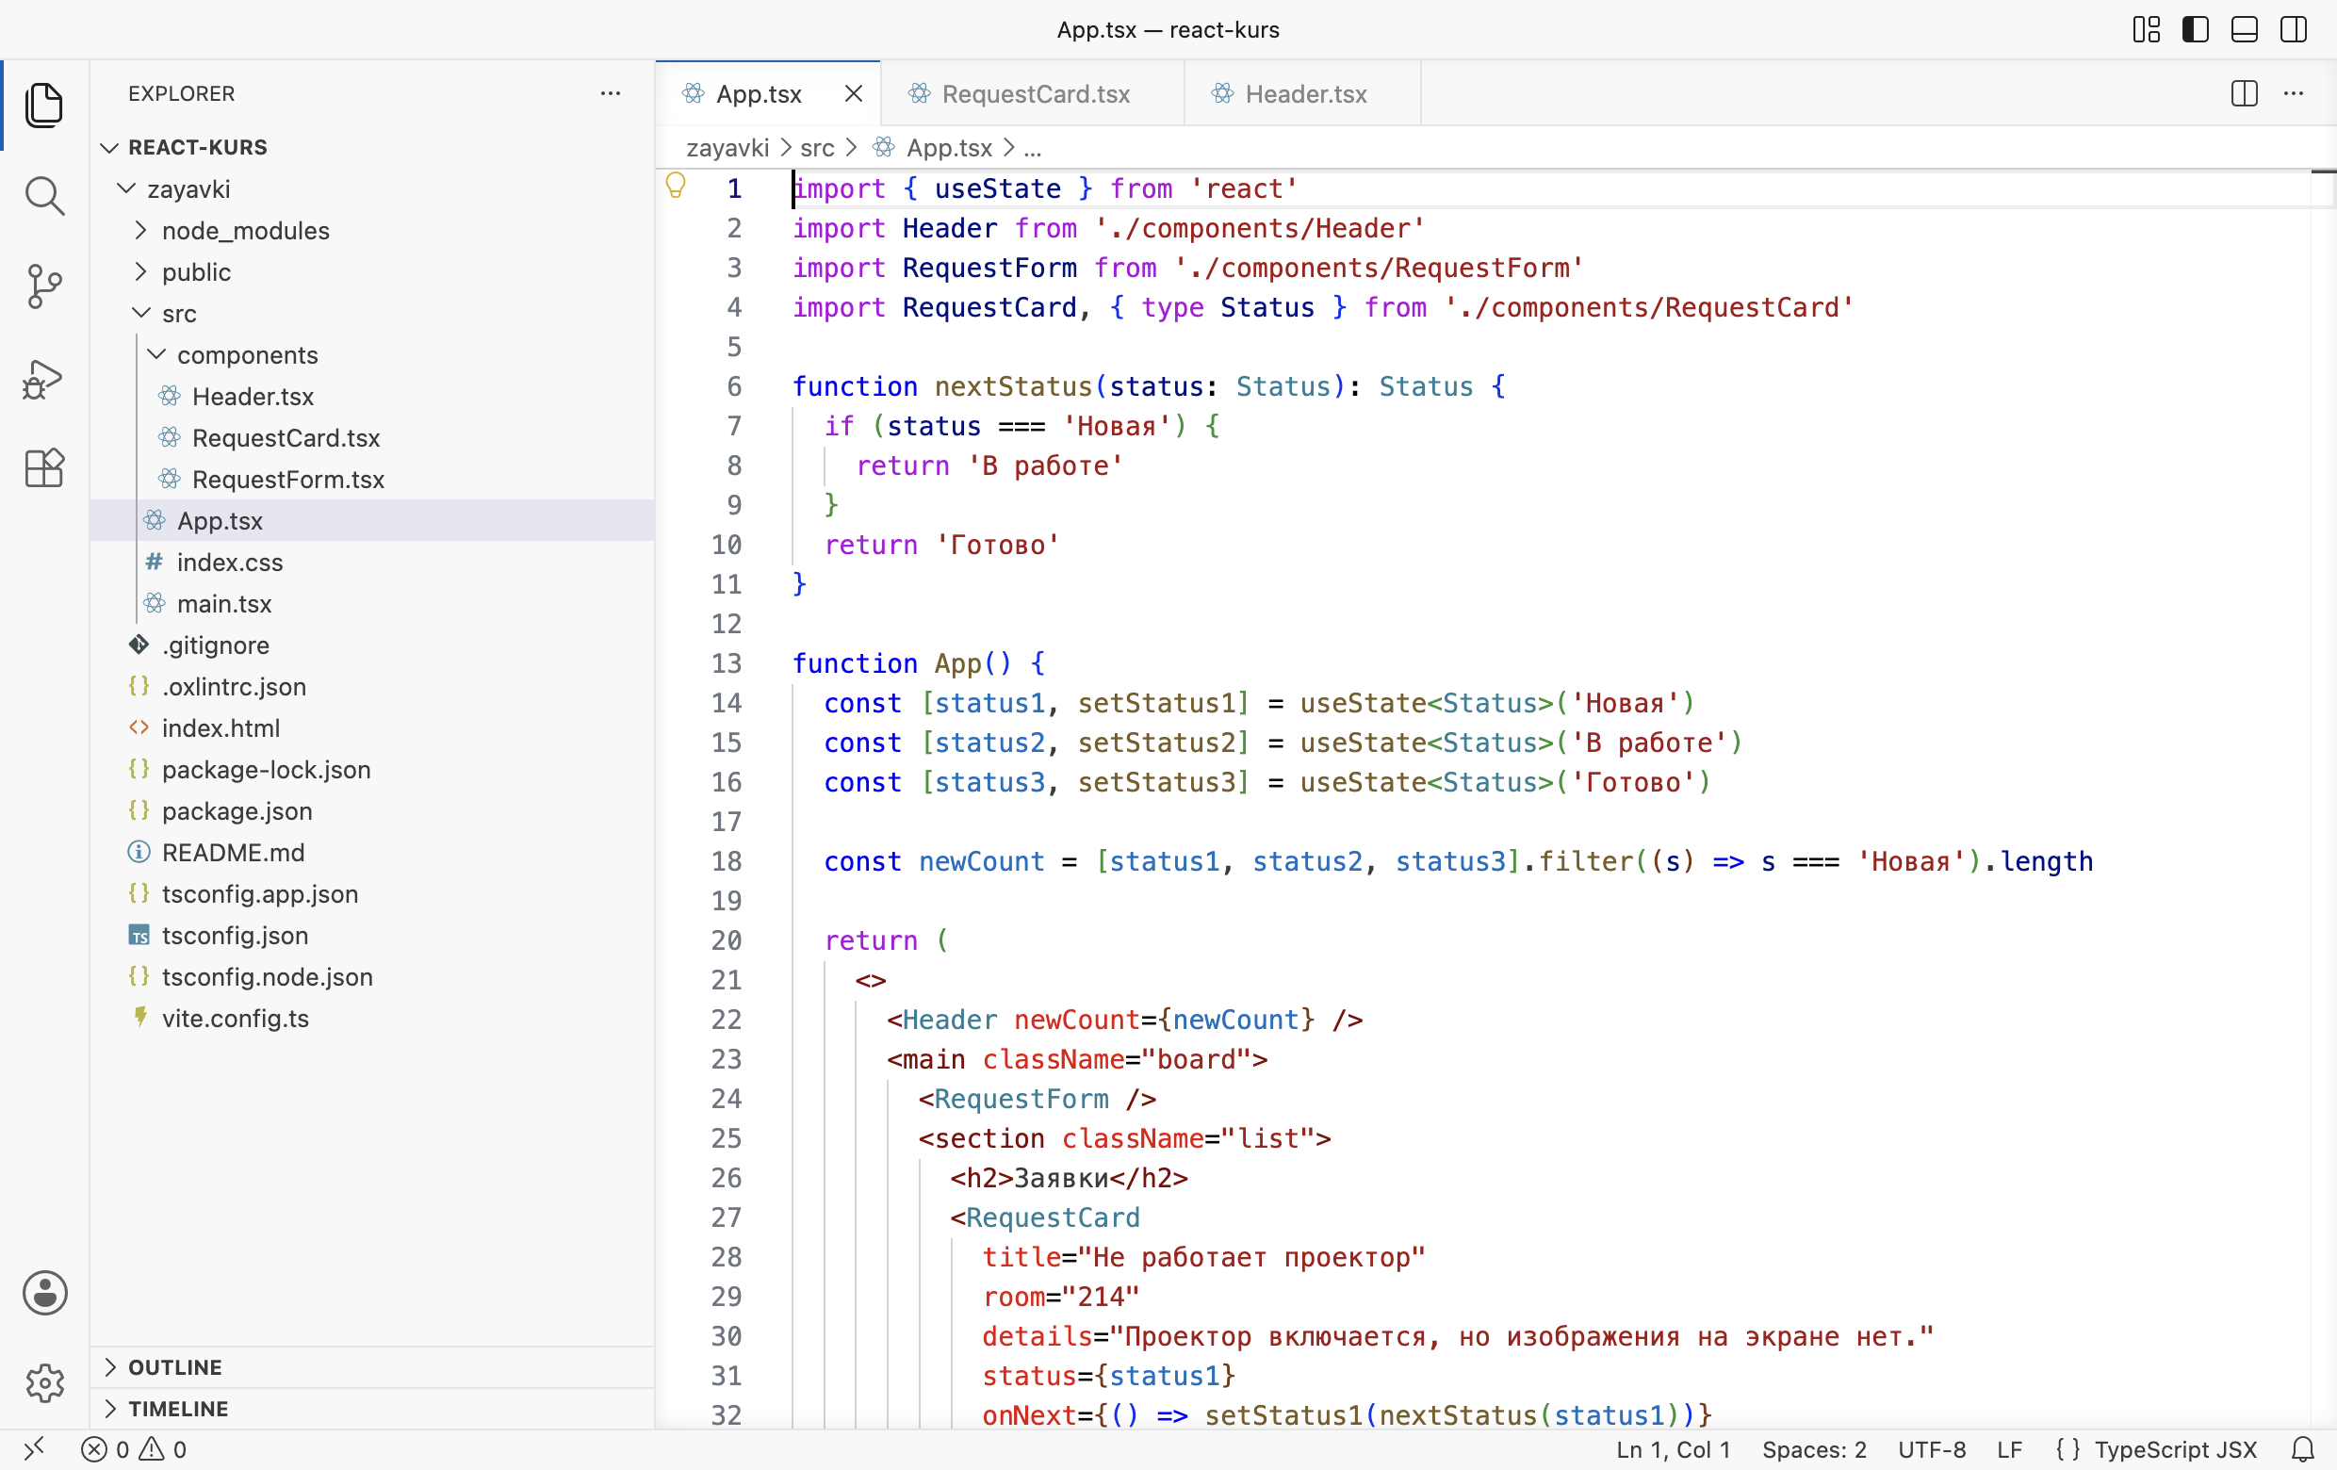Place cursor on nextStatus function name, line 6

(x=1013, y=386)
